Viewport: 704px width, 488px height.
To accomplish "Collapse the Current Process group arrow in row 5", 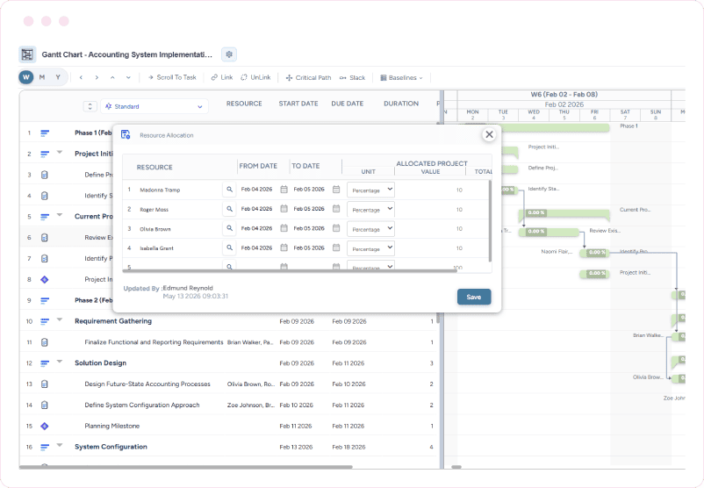I will click(x=60, y=215).
